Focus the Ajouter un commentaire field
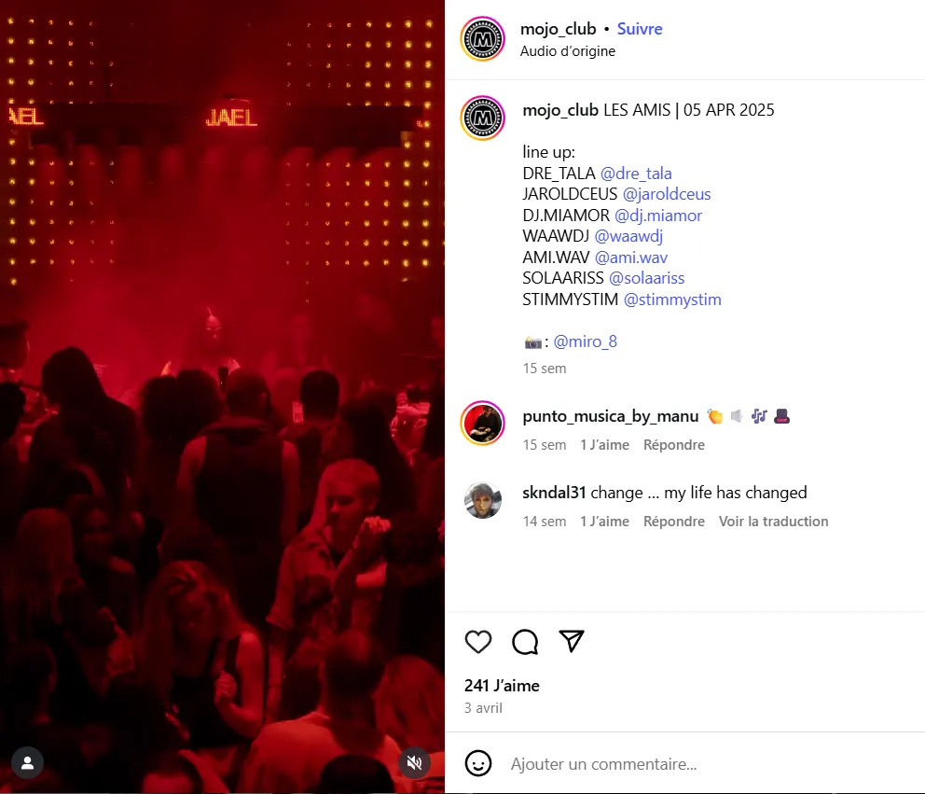Image resolution: width=925 pixels, height=794 pixels. pyautogui.click(x=708, y=764)
